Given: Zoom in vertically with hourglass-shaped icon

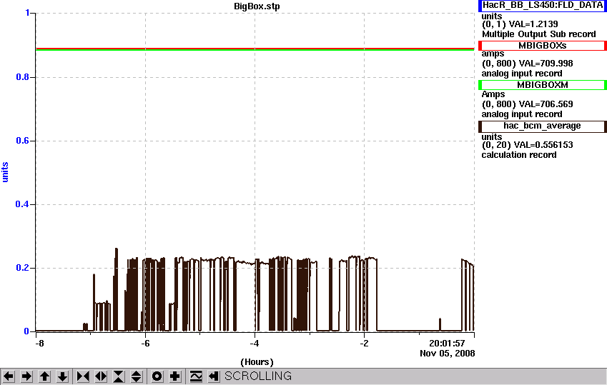Looking at the screenshot, I should (x=119, y=376).
